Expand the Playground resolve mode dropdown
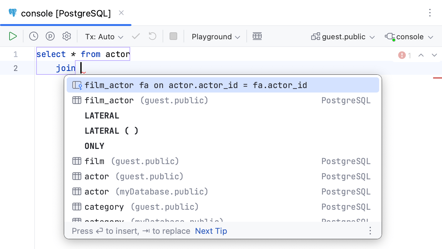This screenshot has height=249, width=442. pyautogui.click(x=216, y=37)
